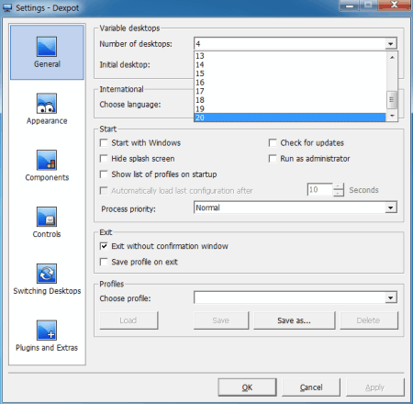This screenshot has height=404, width=413.
Task: Select 13 in the desktops list
Action: pos(290,56)
